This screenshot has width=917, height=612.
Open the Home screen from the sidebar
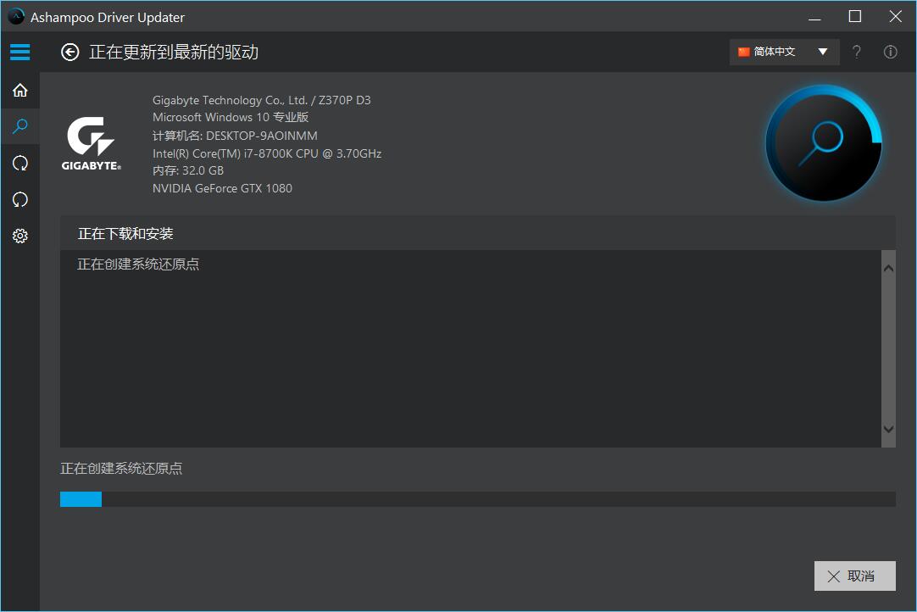tap(19, 90)
